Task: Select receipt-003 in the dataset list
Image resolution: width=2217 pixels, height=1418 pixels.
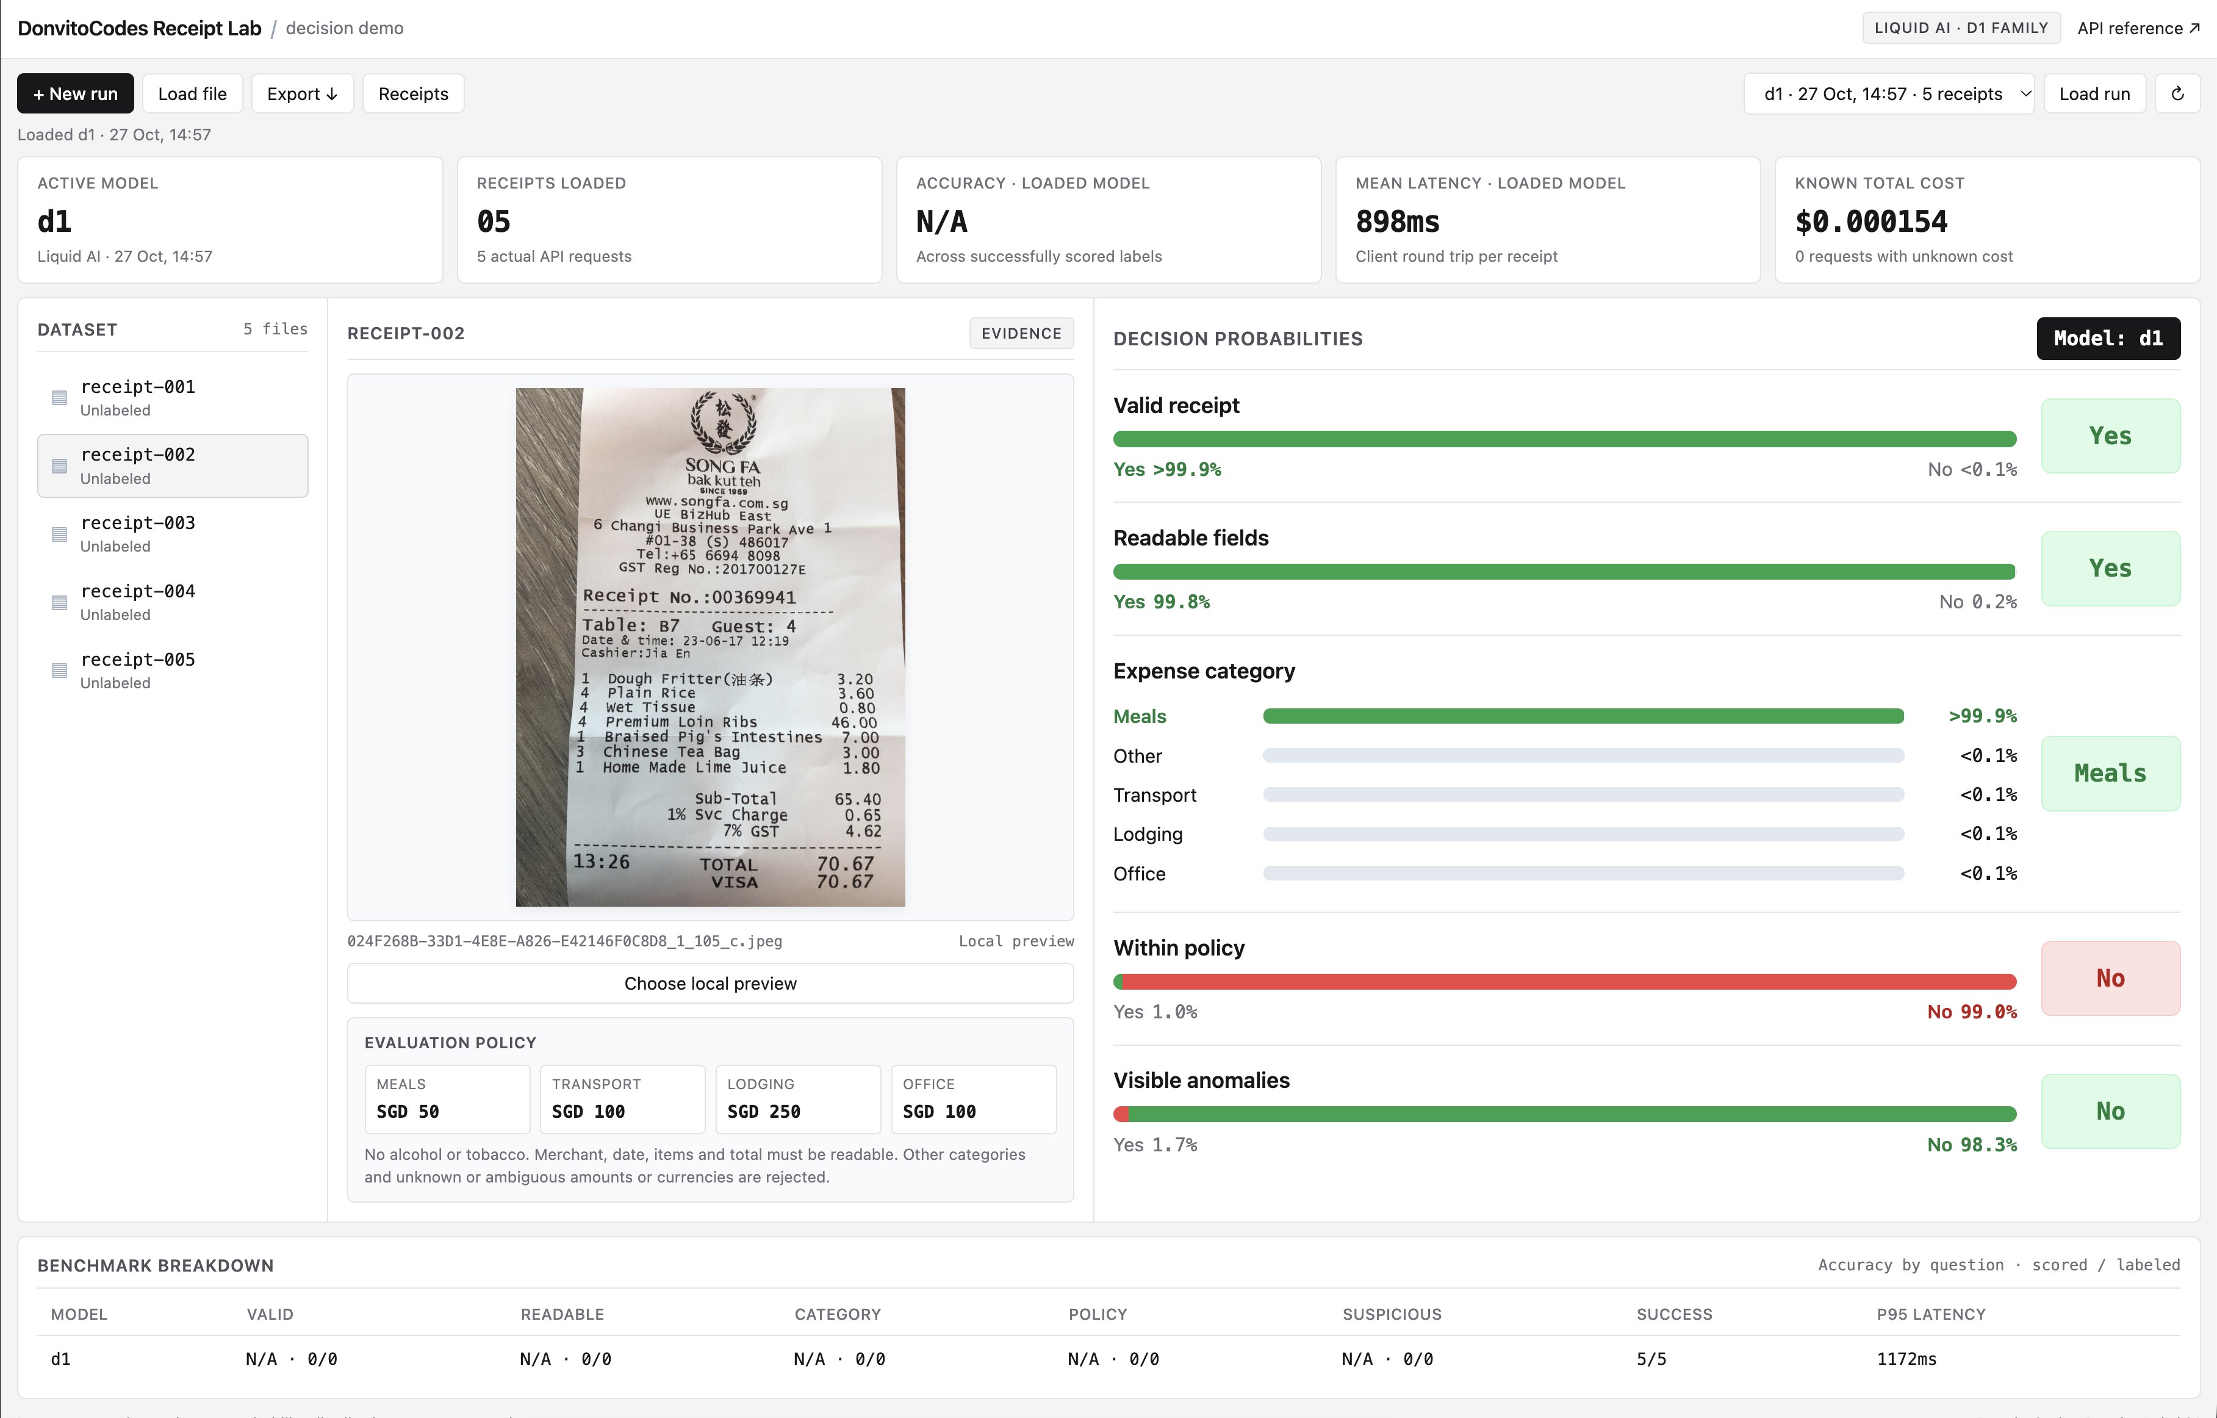Action: click(x=172, y=534)
